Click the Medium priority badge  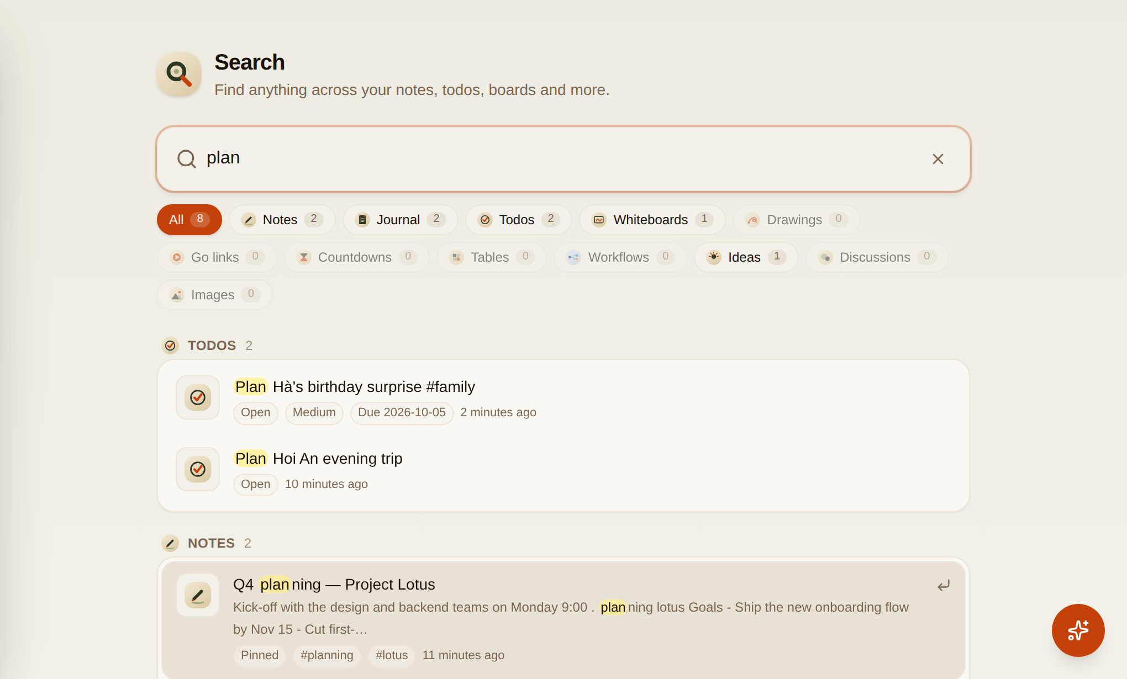[314, 413]
